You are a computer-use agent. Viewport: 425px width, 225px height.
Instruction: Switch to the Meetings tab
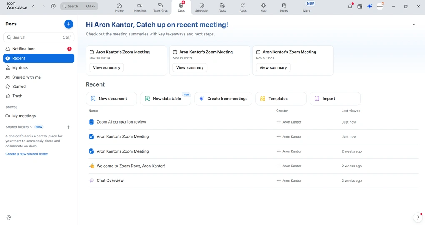140,7
